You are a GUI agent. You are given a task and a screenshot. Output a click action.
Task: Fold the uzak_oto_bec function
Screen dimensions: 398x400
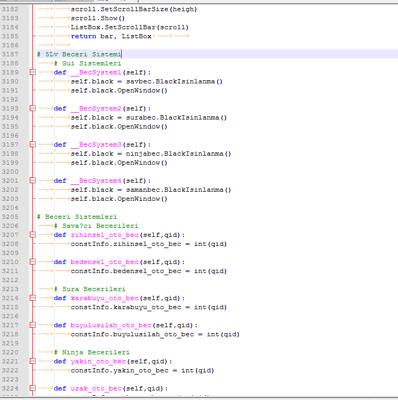point(32,388)
